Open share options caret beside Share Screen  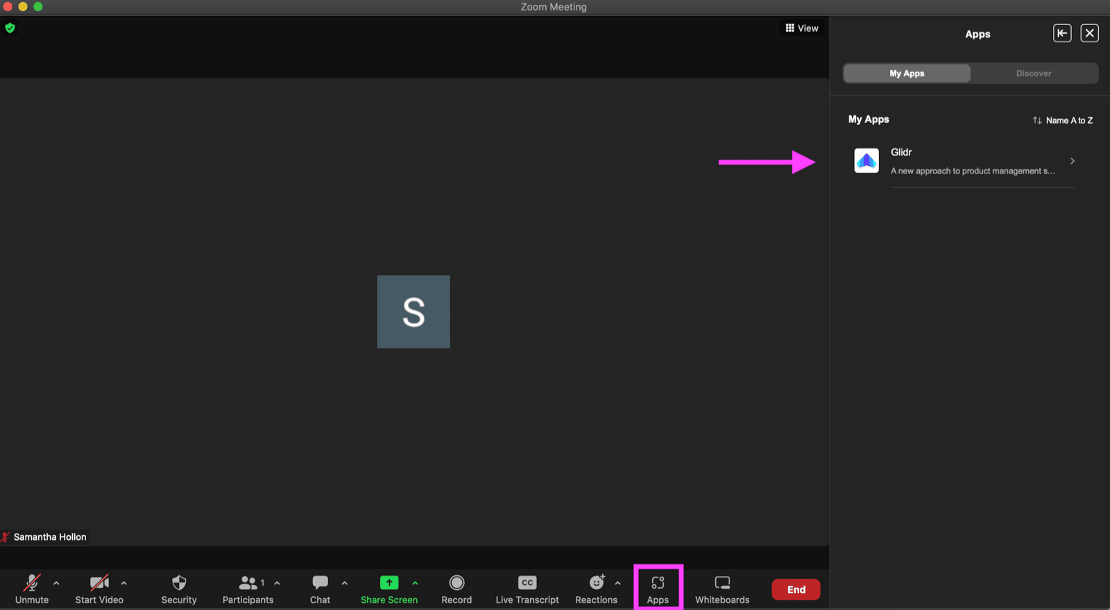point(415,583)
